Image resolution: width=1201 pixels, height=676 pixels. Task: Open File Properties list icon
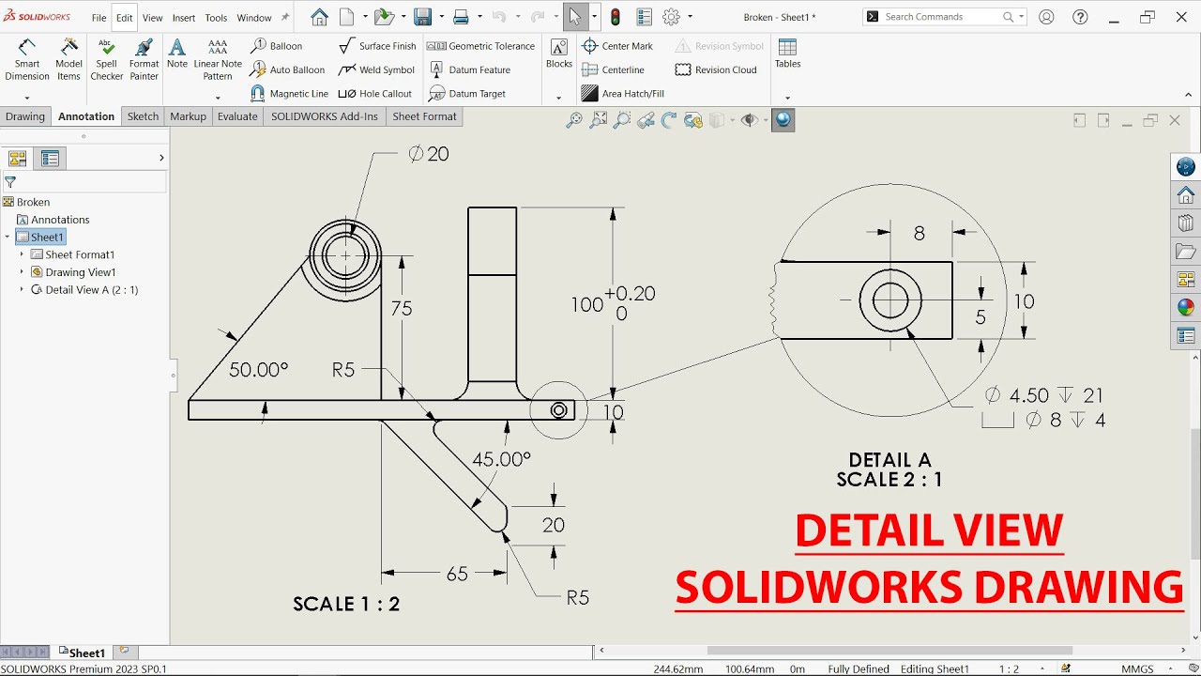(x=644, y=17)
